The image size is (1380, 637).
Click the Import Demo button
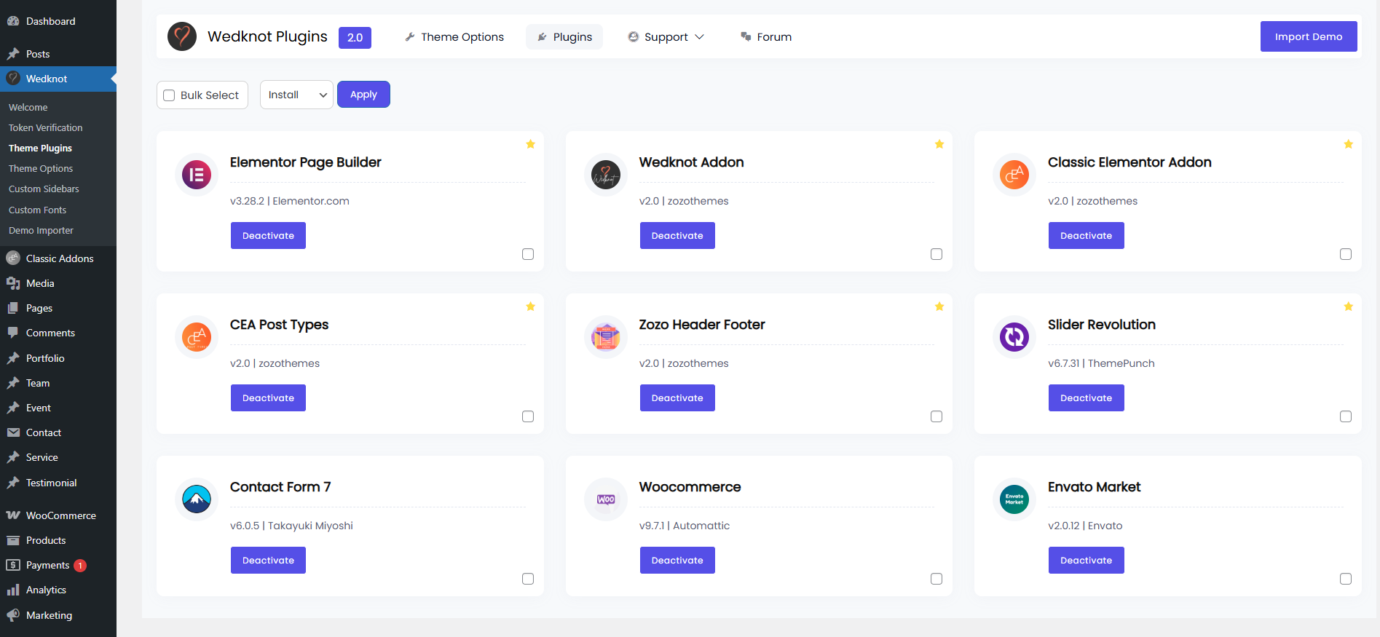coord(1308,36)
